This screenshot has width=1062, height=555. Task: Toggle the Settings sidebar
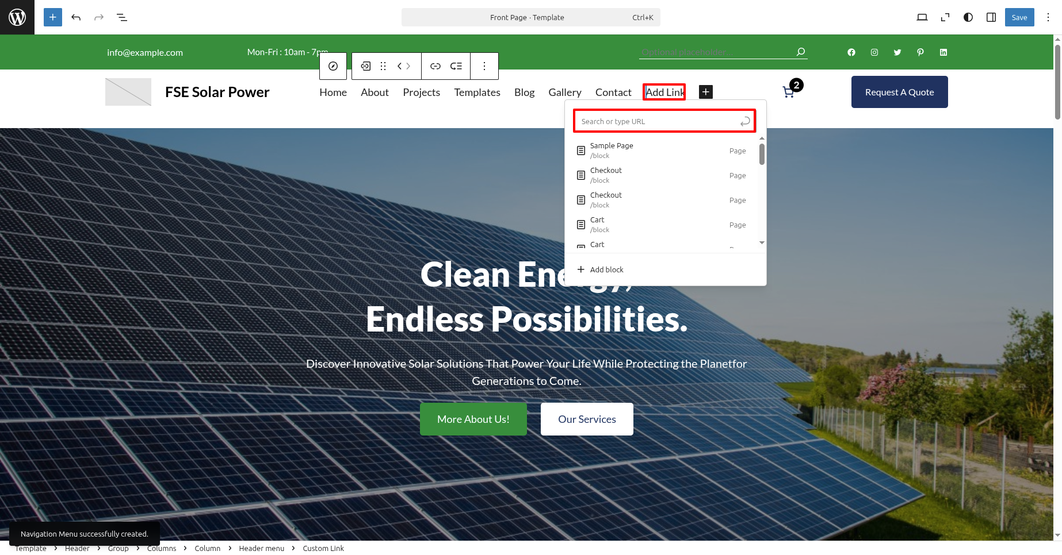tap(991, 17)
